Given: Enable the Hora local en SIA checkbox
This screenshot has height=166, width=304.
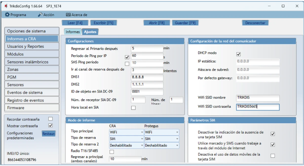Looking at the screenshot, I should pos(133,108).
